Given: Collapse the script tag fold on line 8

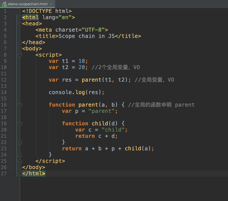Looking at the screenshot, I should 20,55.
